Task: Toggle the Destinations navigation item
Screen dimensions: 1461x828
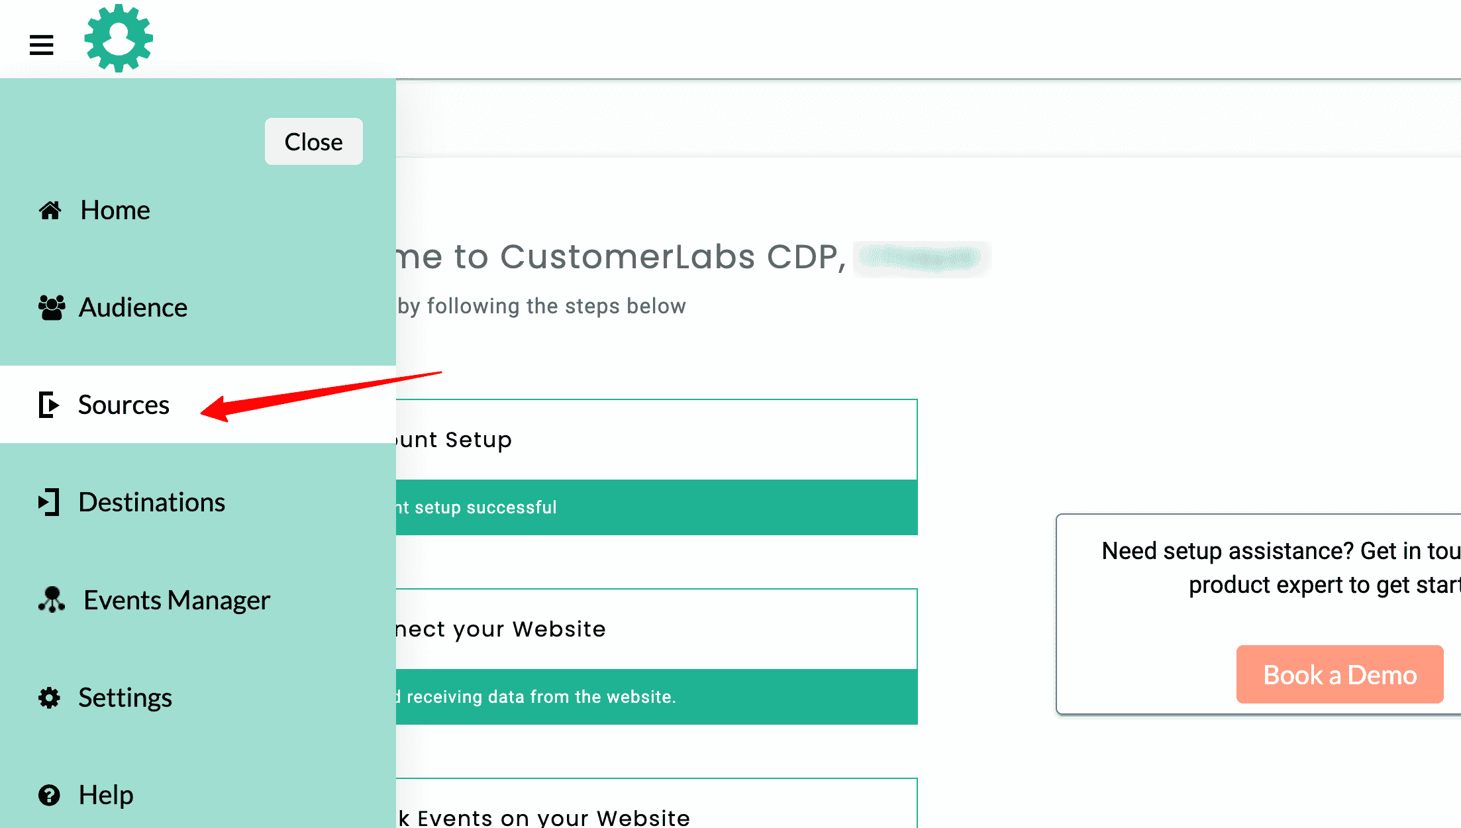Action: coord(152,502)
